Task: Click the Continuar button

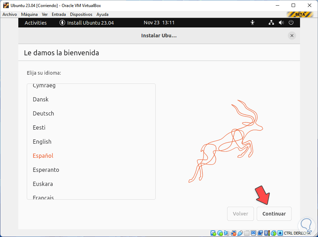Action: (x=274, y=214)
